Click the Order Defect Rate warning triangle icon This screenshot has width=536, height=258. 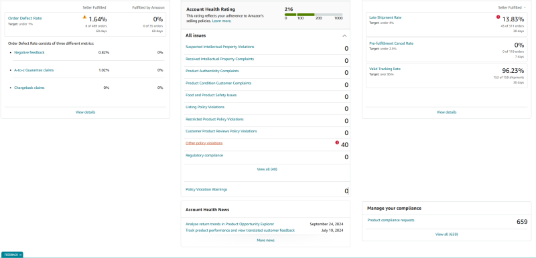tap(84, 17)
